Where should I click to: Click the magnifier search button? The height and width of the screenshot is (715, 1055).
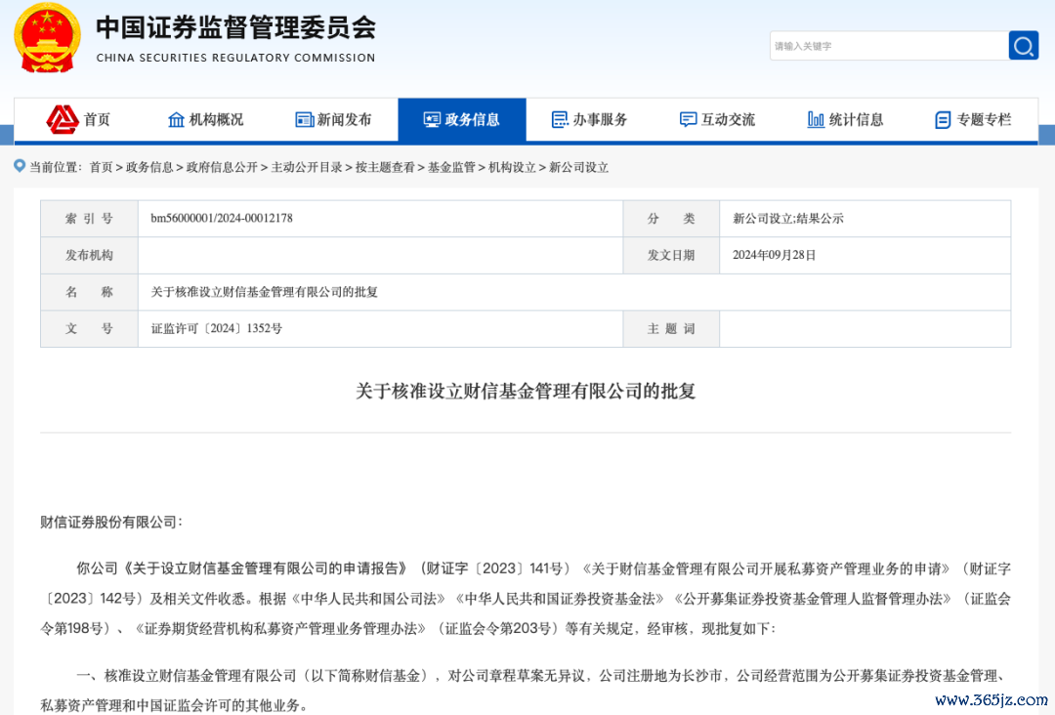click(x=1023, y=46)
